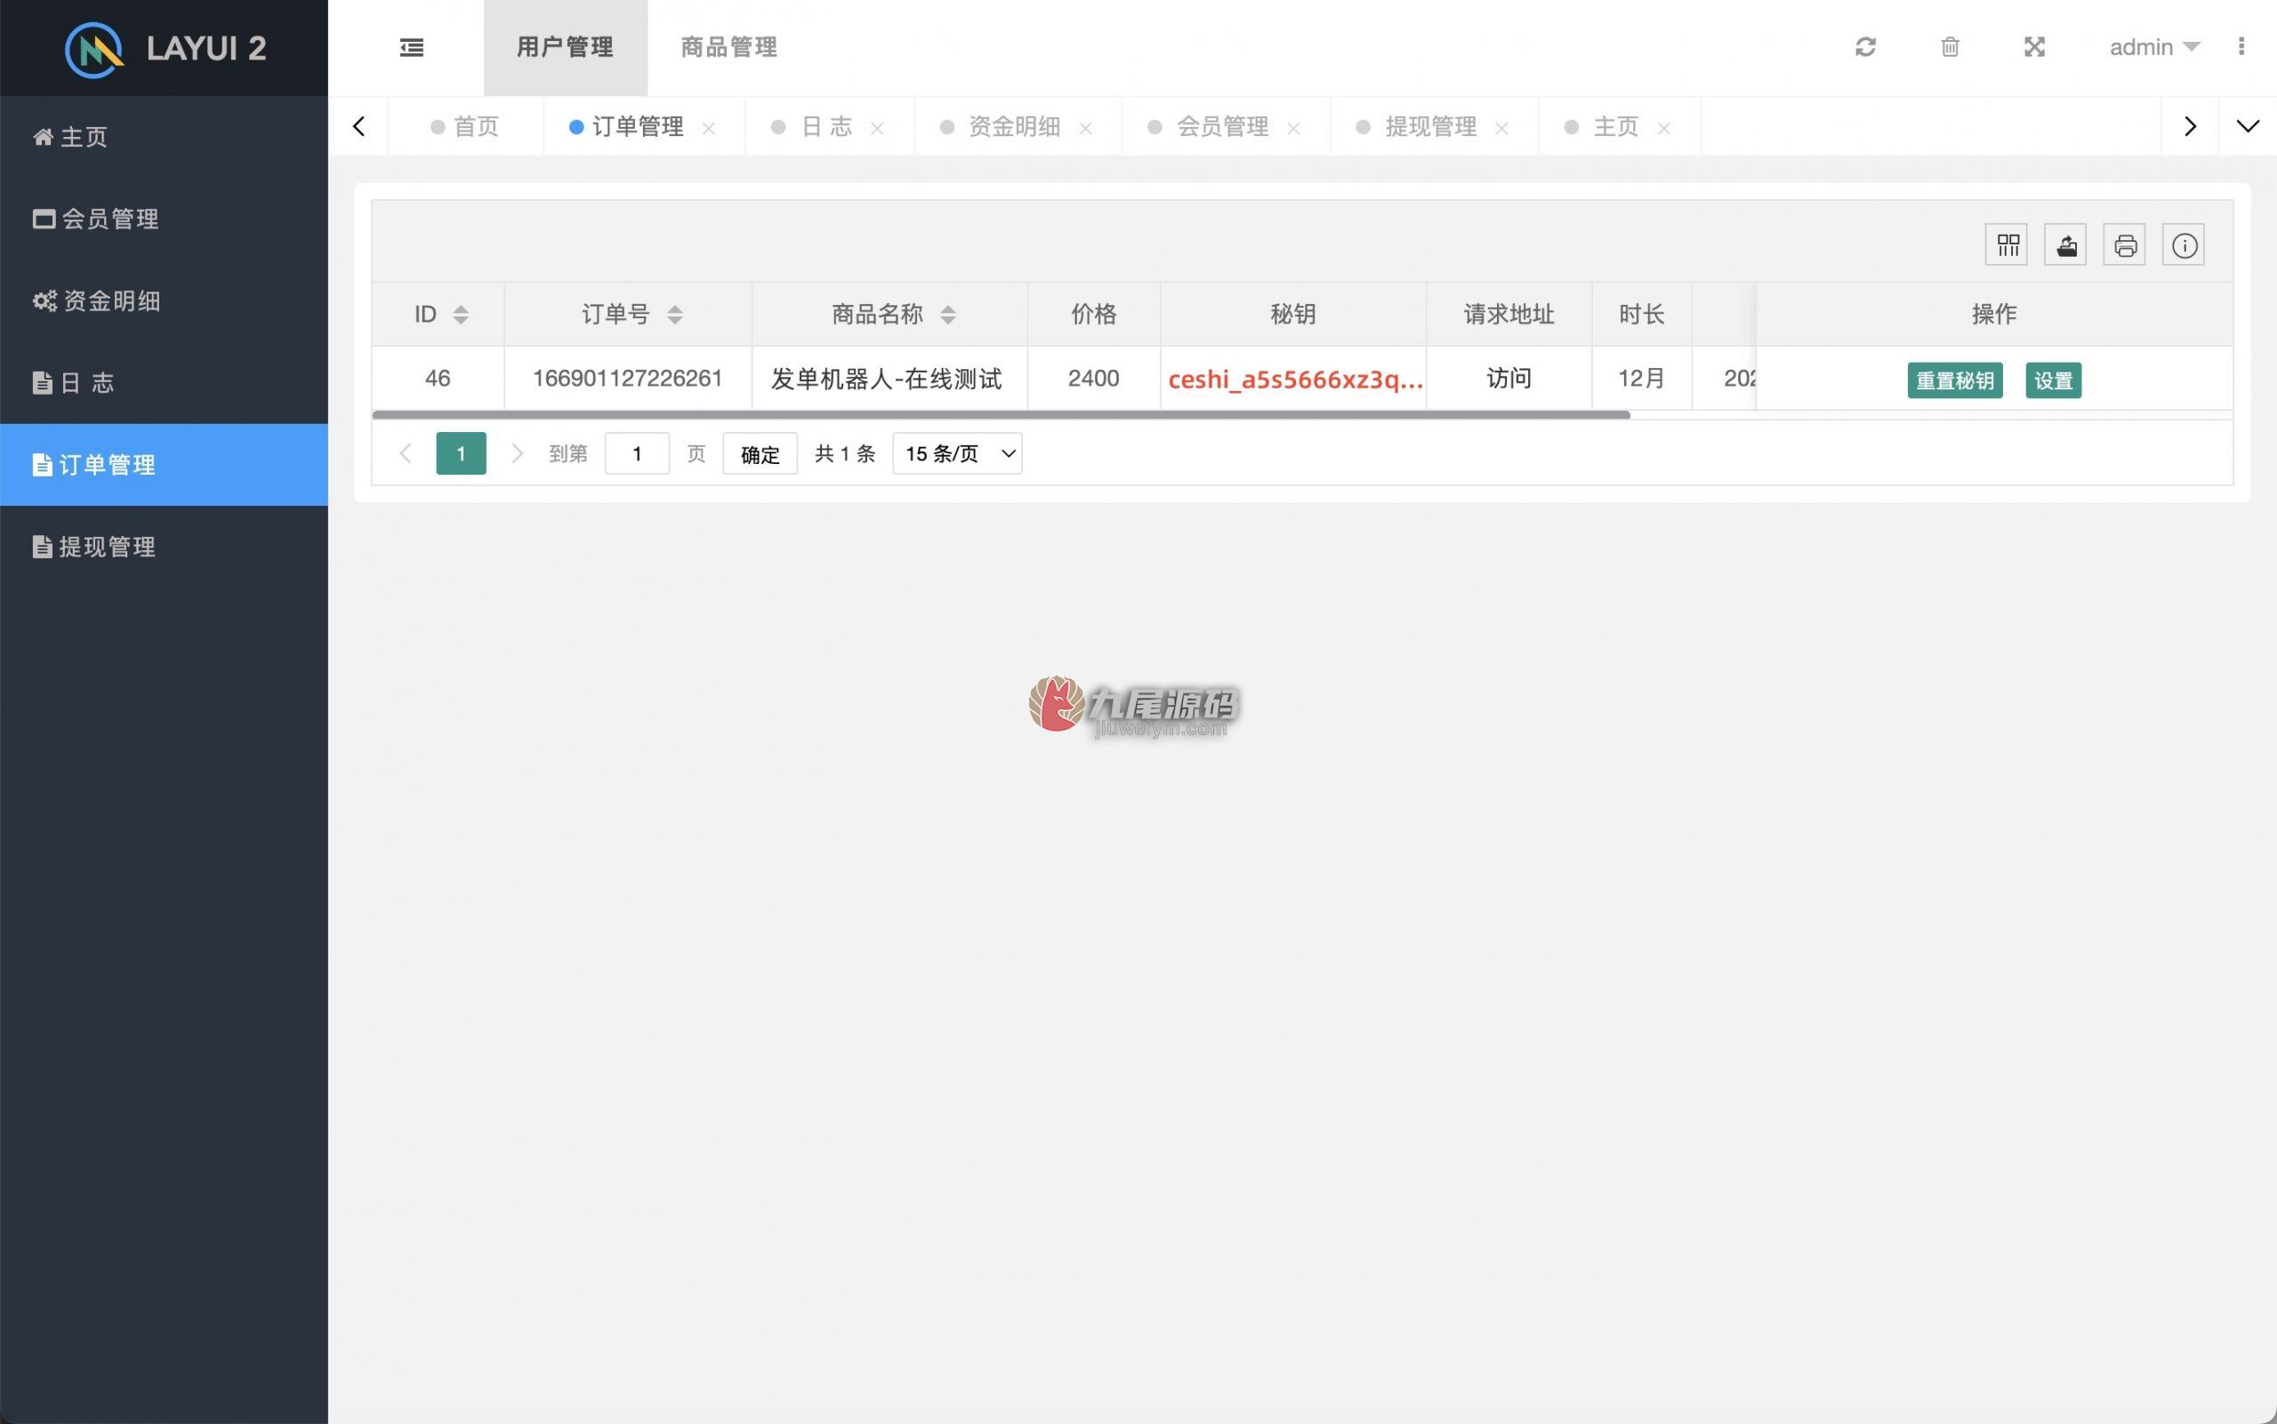
Task: Click the table info tips icon
Action: tap(2183, 244)
